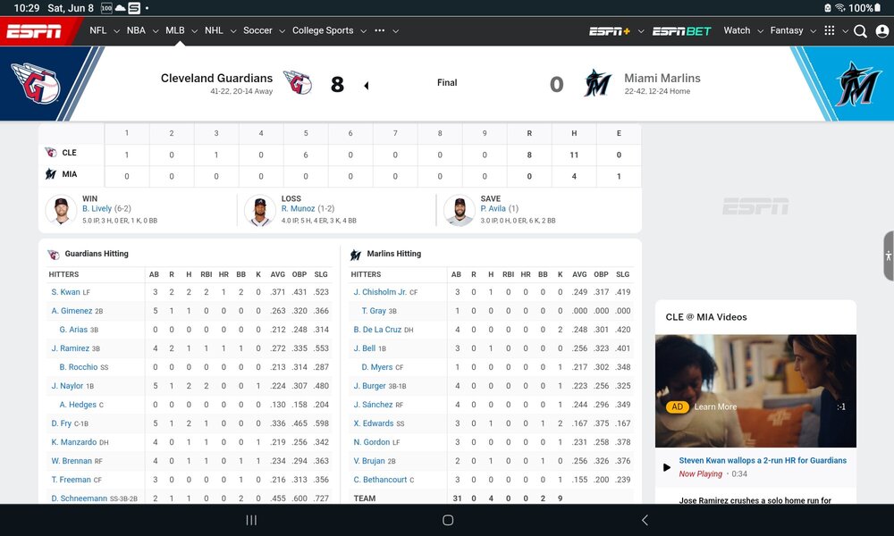Open S. Kwan's player page
Image resolution: width=894 pixels, height=536 pixels.
[65, 292]
